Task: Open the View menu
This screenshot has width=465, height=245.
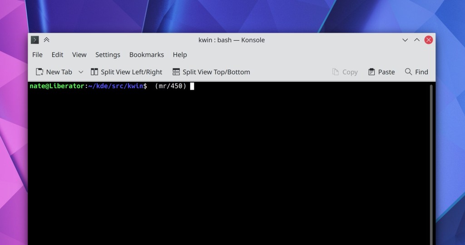Action: click(79, 55)
